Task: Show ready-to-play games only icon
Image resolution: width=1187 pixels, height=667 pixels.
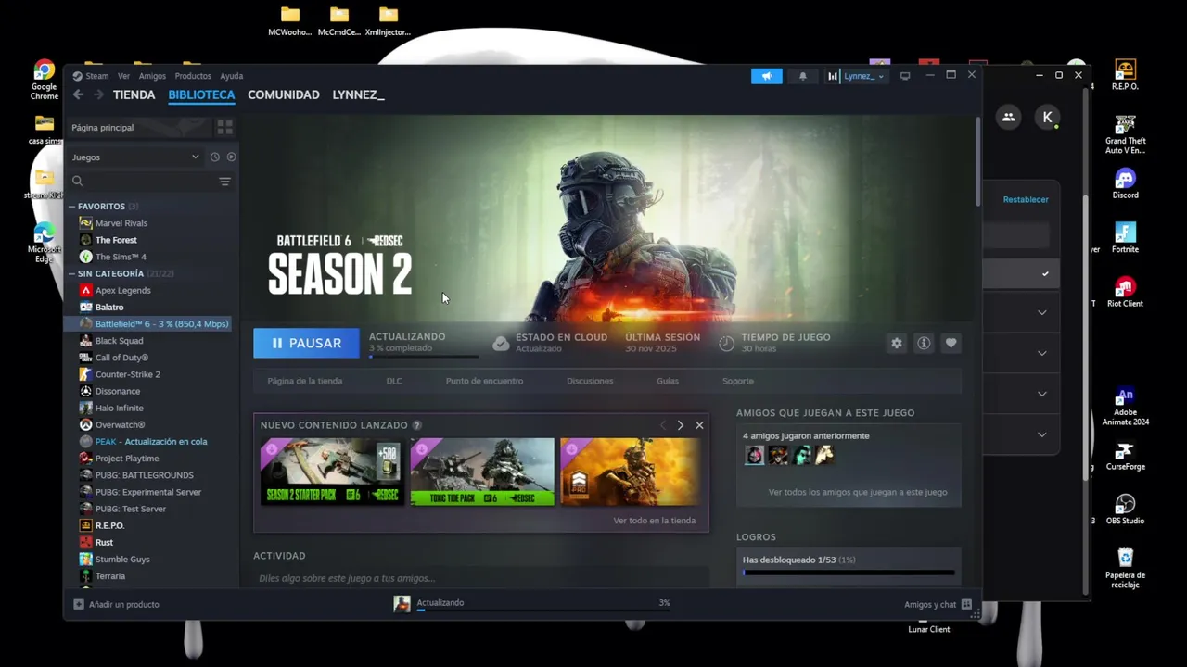Action: tap(231, 157)
